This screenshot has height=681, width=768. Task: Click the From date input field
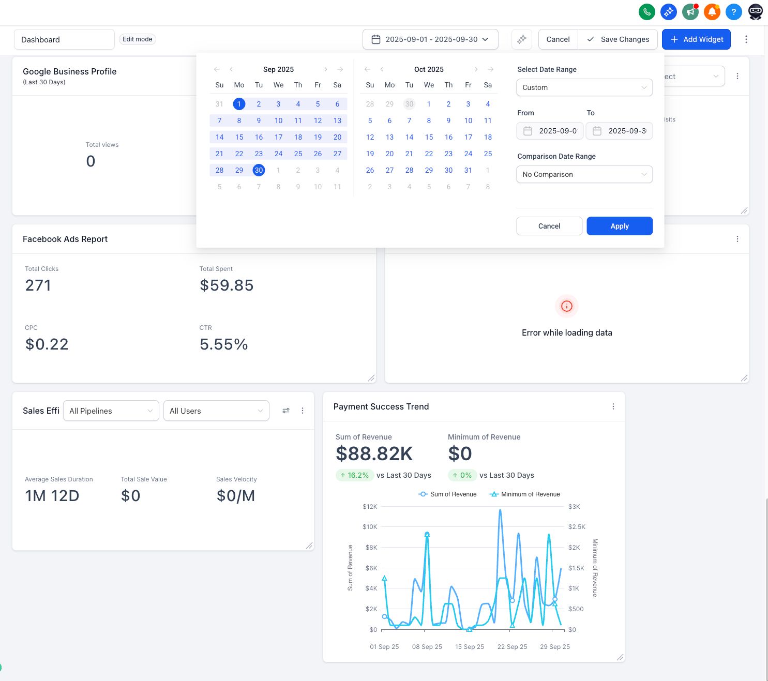[550, 131]
